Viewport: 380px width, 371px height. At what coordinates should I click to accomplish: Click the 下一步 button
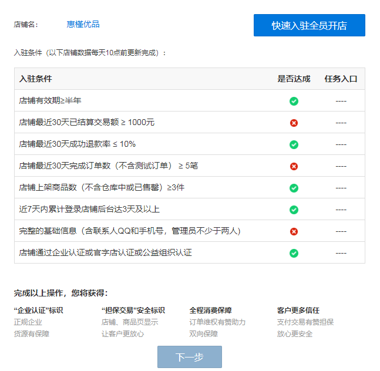(x=190, y=357)
